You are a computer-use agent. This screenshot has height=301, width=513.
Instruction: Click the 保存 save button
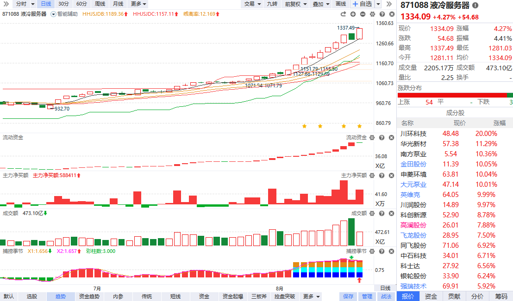[x=348, y=296]
